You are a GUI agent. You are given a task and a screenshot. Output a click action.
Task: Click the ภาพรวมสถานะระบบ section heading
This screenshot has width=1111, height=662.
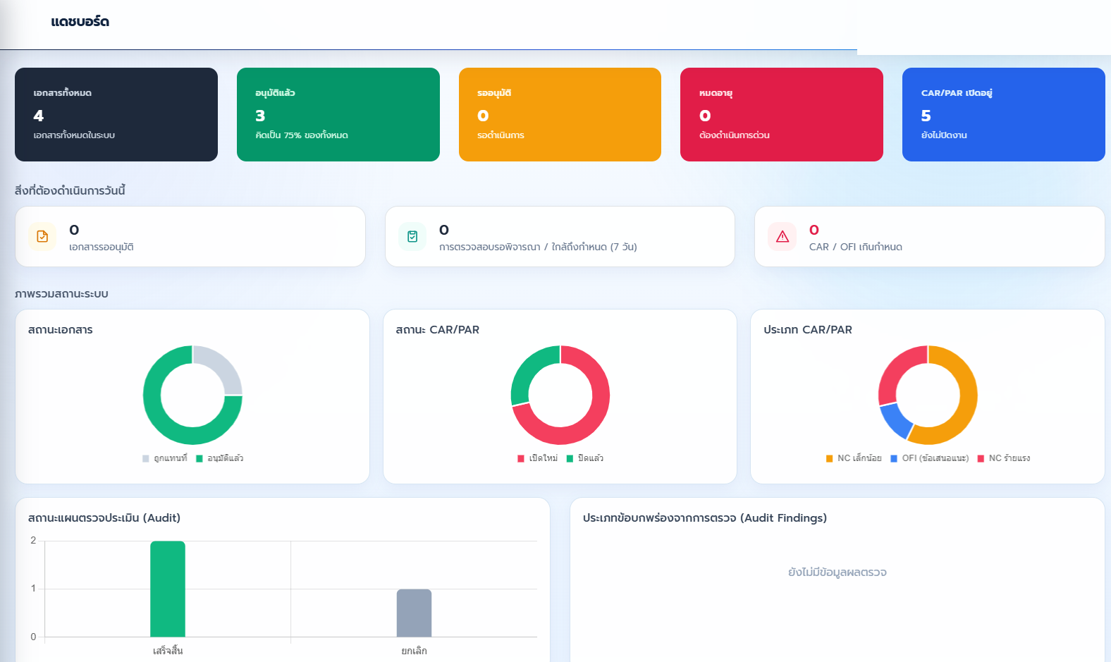point(61,294)
